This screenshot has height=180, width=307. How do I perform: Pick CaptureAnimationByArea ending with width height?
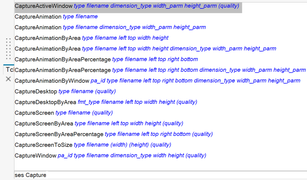[91, 38]
